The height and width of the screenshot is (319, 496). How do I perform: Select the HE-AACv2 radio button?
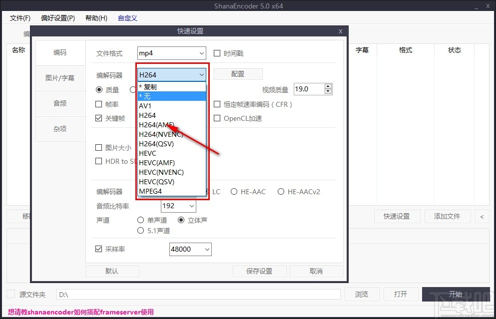(x=281, y=192)
